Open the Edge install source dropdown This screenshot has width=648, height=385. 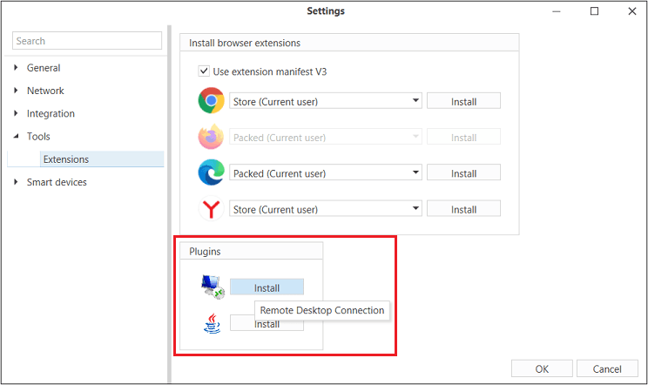(x=326, y=173)
